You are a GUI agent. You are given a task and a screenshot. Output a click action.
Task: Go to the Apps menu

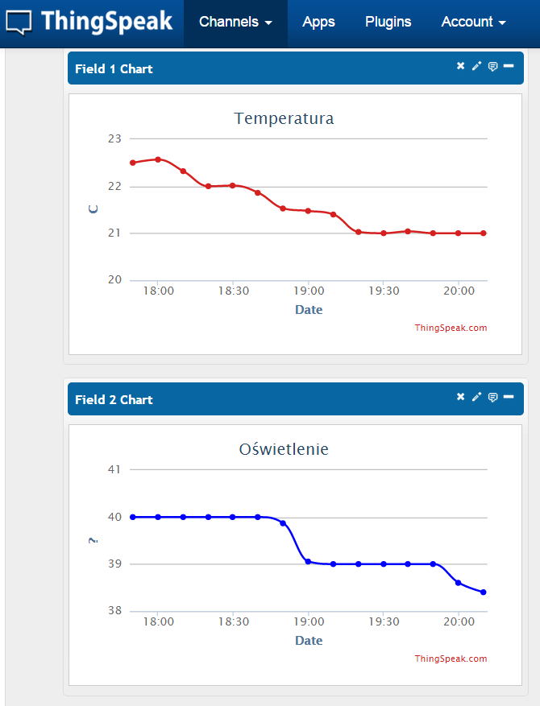(318, 23)
